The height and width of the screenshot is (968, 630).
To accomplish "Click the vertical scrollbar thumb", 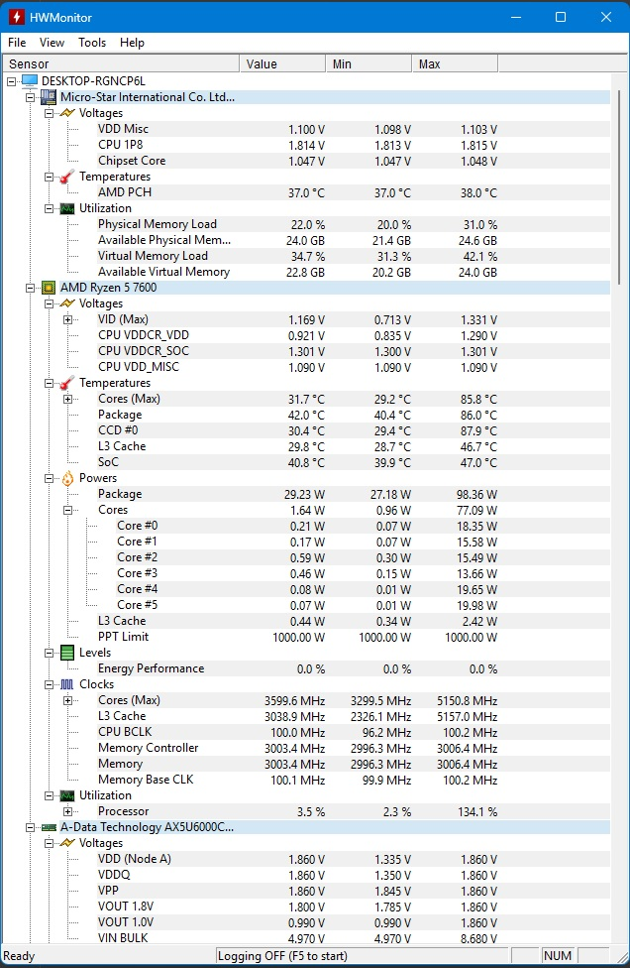I will coord(619,185).
